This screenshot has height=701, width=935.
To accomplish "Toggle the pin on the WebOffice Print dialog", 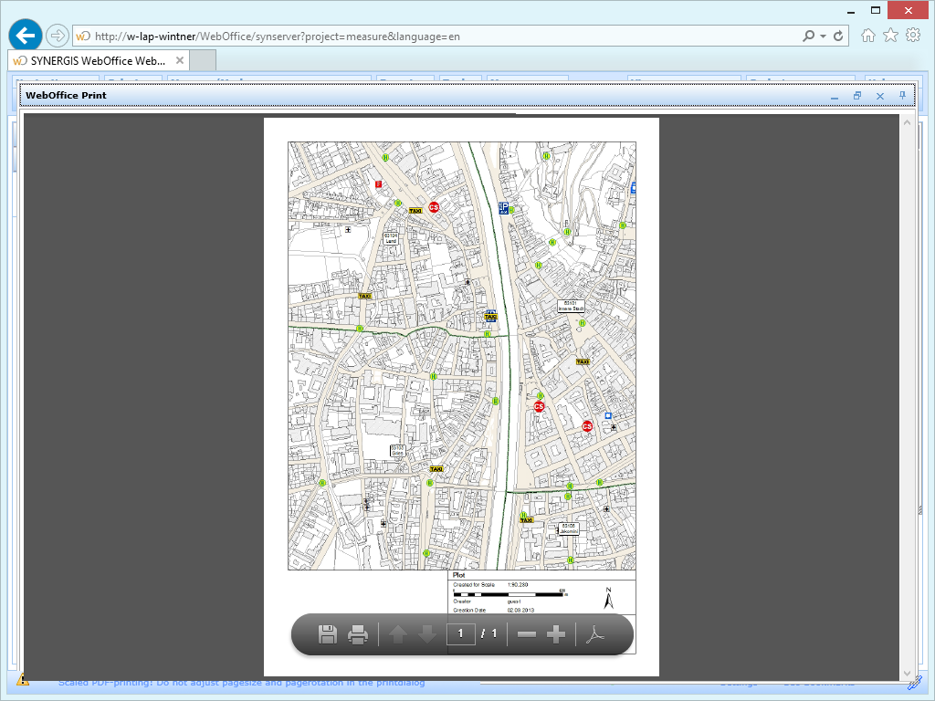I will (x=902, y=96).
